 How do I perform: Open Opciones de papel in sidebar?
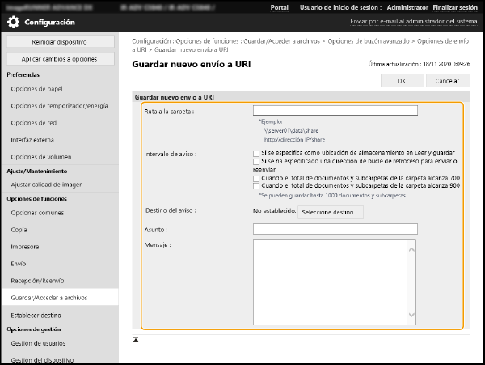tap(36, 90)
